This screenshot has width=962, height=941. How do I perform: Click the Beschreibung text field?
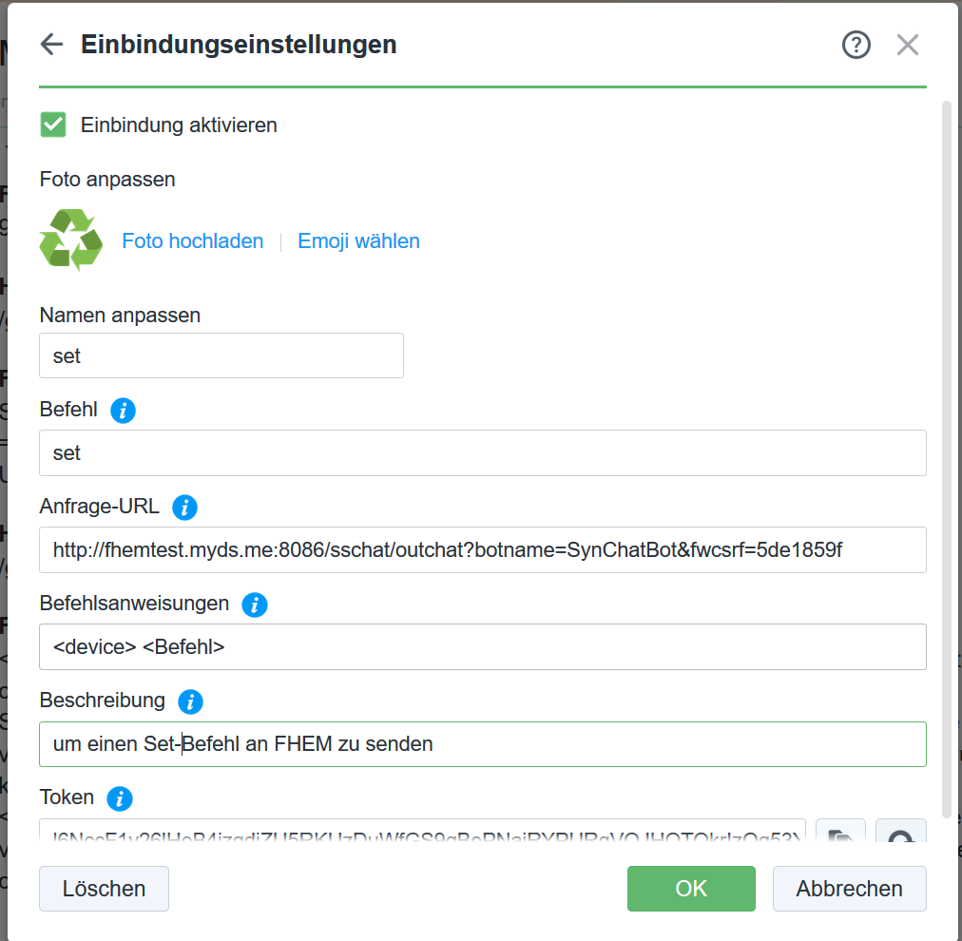pyautogui.click(x=482, y=744)
